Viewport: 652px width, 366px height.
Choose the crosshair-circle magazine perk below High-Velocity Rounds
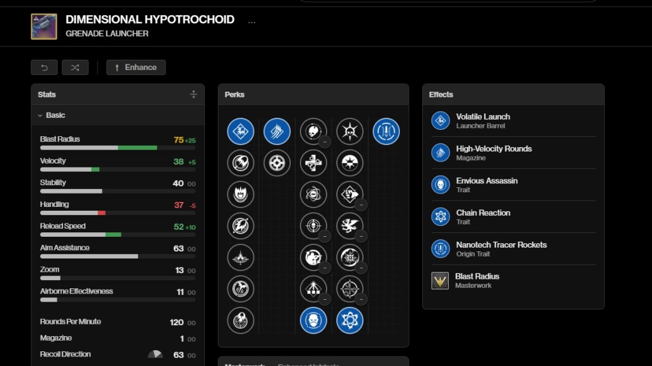[277, 163]
